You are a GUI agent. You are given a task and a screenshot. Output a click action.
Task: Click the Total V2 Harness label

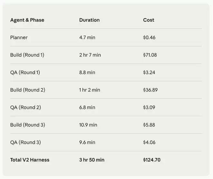[x=30, y=160]
